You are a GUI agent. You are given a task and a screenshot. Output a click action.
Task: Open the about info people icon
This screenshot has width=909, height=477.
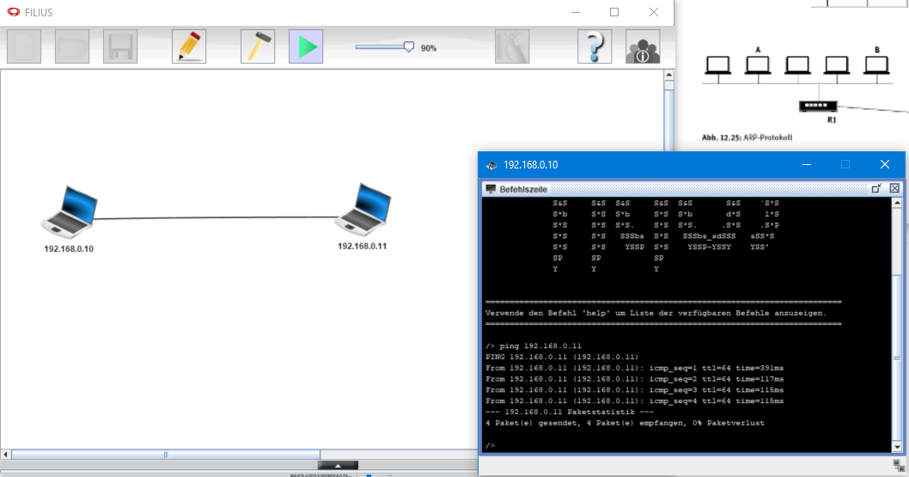pyautogui.click(x=643, y=46)
